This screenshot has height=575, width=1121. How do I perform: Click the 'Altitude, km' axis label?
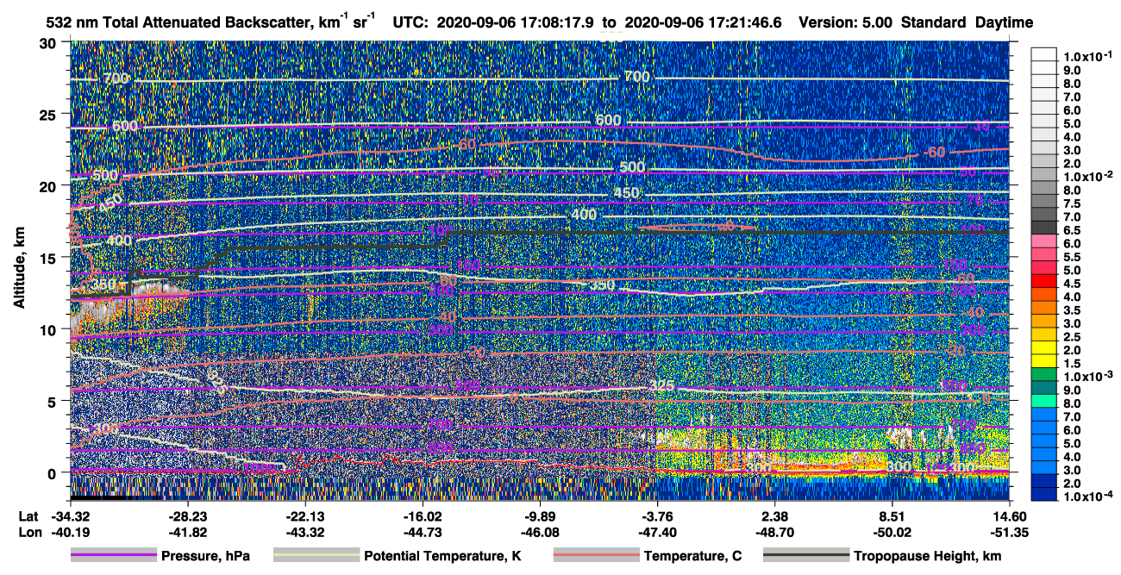(x=19, y=269)
